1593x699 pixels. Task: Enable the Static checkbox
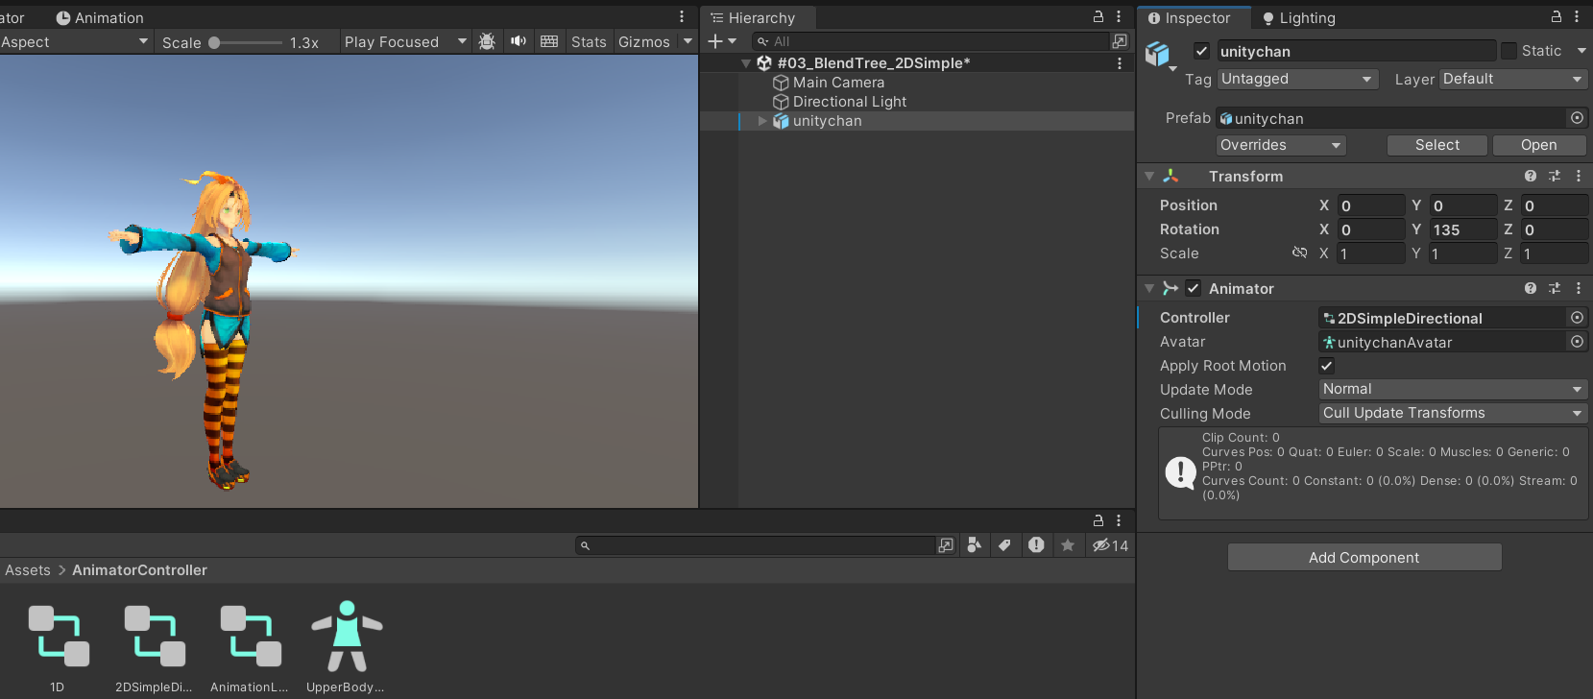point(1509,51)
